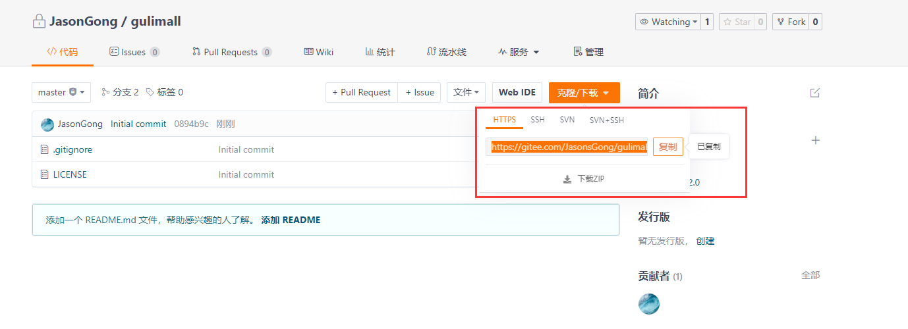The image size is (908, 329).
Task: Expand the 文件 dropdown menu
Action: coord(467,93)
